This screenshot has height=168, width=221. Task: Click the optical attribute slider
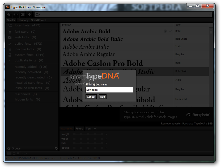click(88, 148)
